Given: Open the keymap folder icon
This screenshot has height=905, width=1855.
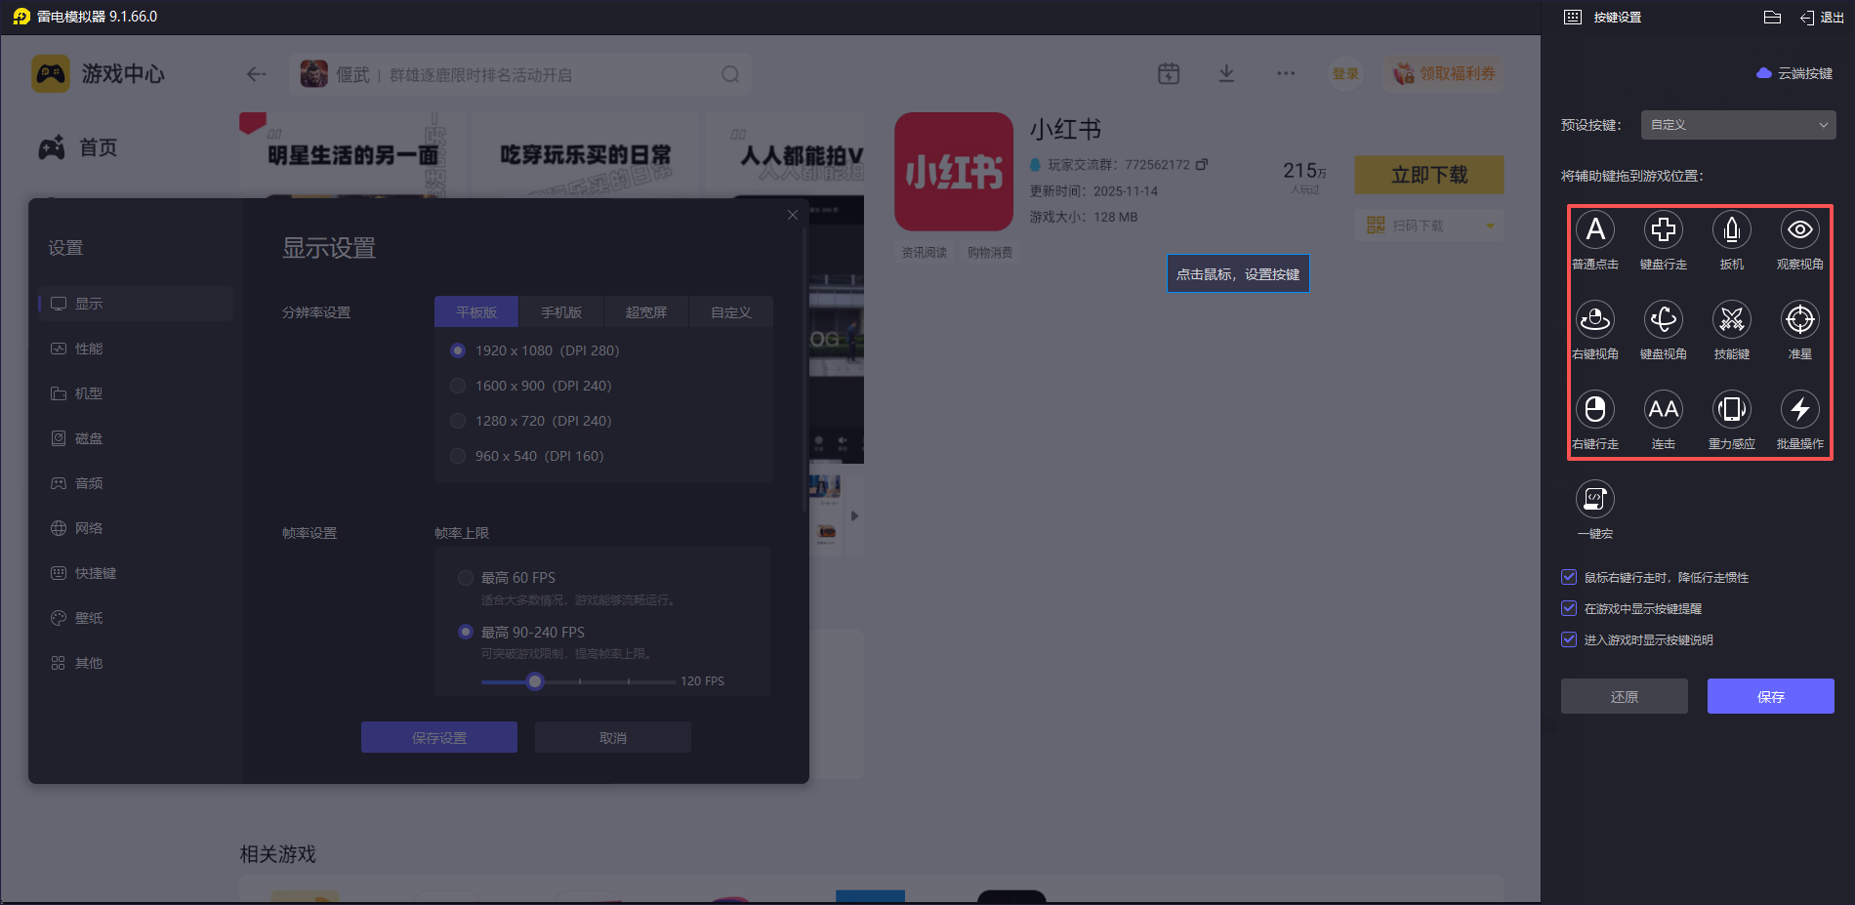Looking at the screenshot, I should (x=1773, y=18).
